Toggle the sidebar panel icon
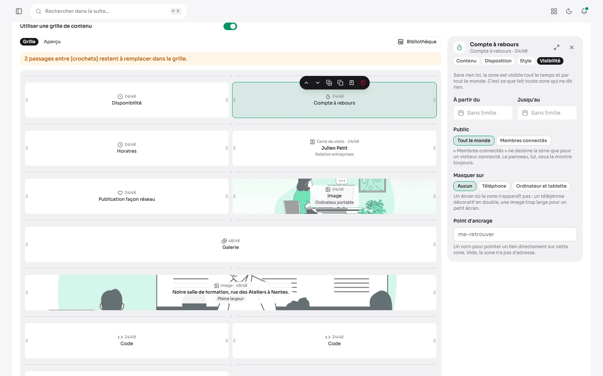Viewport: 603px width, 376px height. [19, 11]
